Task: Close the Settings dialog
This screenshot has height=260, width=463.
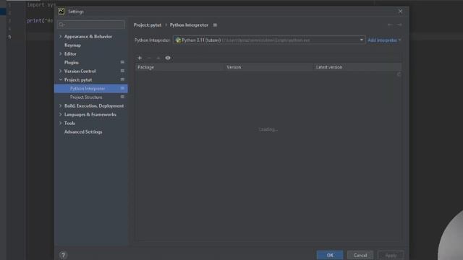Action: [x=400, y=12]
